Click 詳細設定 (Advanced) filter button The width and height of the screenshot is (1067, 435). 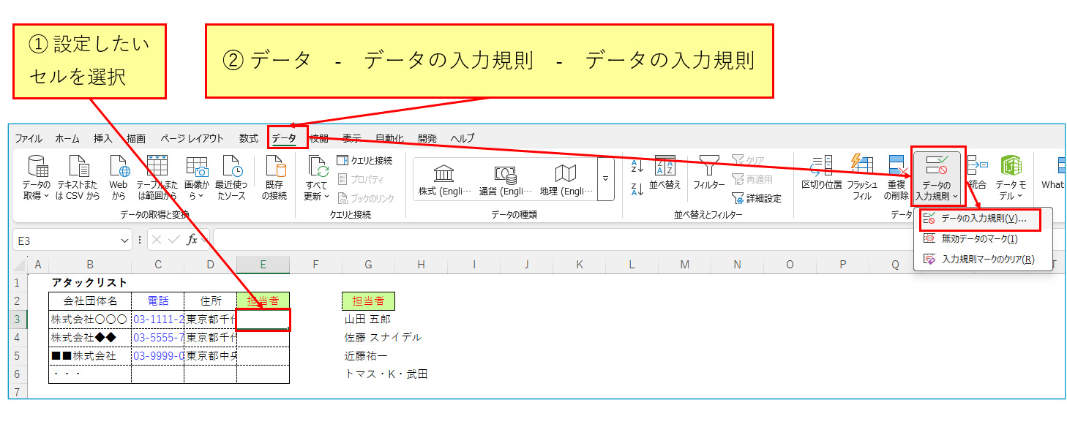(757, 198)
